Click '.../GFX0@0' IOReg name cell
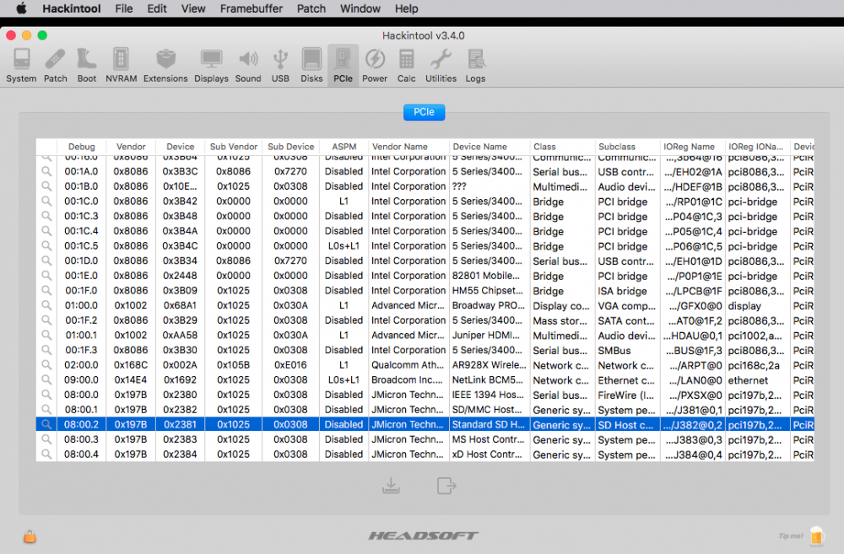 [693, 305]
